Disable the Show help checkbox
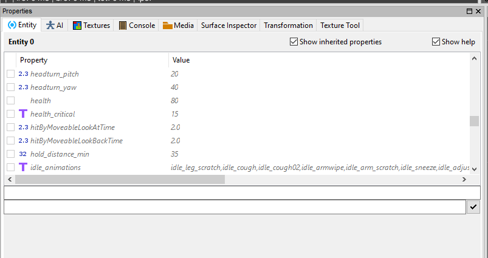This screenshot has height=258, width=488. point(436,42)
